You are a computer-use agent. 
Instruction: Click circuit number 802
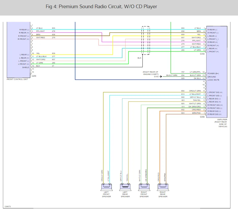(x=183, y=110)
